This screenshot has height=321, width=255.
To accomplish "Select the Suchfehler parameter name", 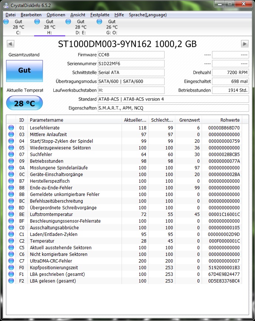I will (x=41, y=154).
